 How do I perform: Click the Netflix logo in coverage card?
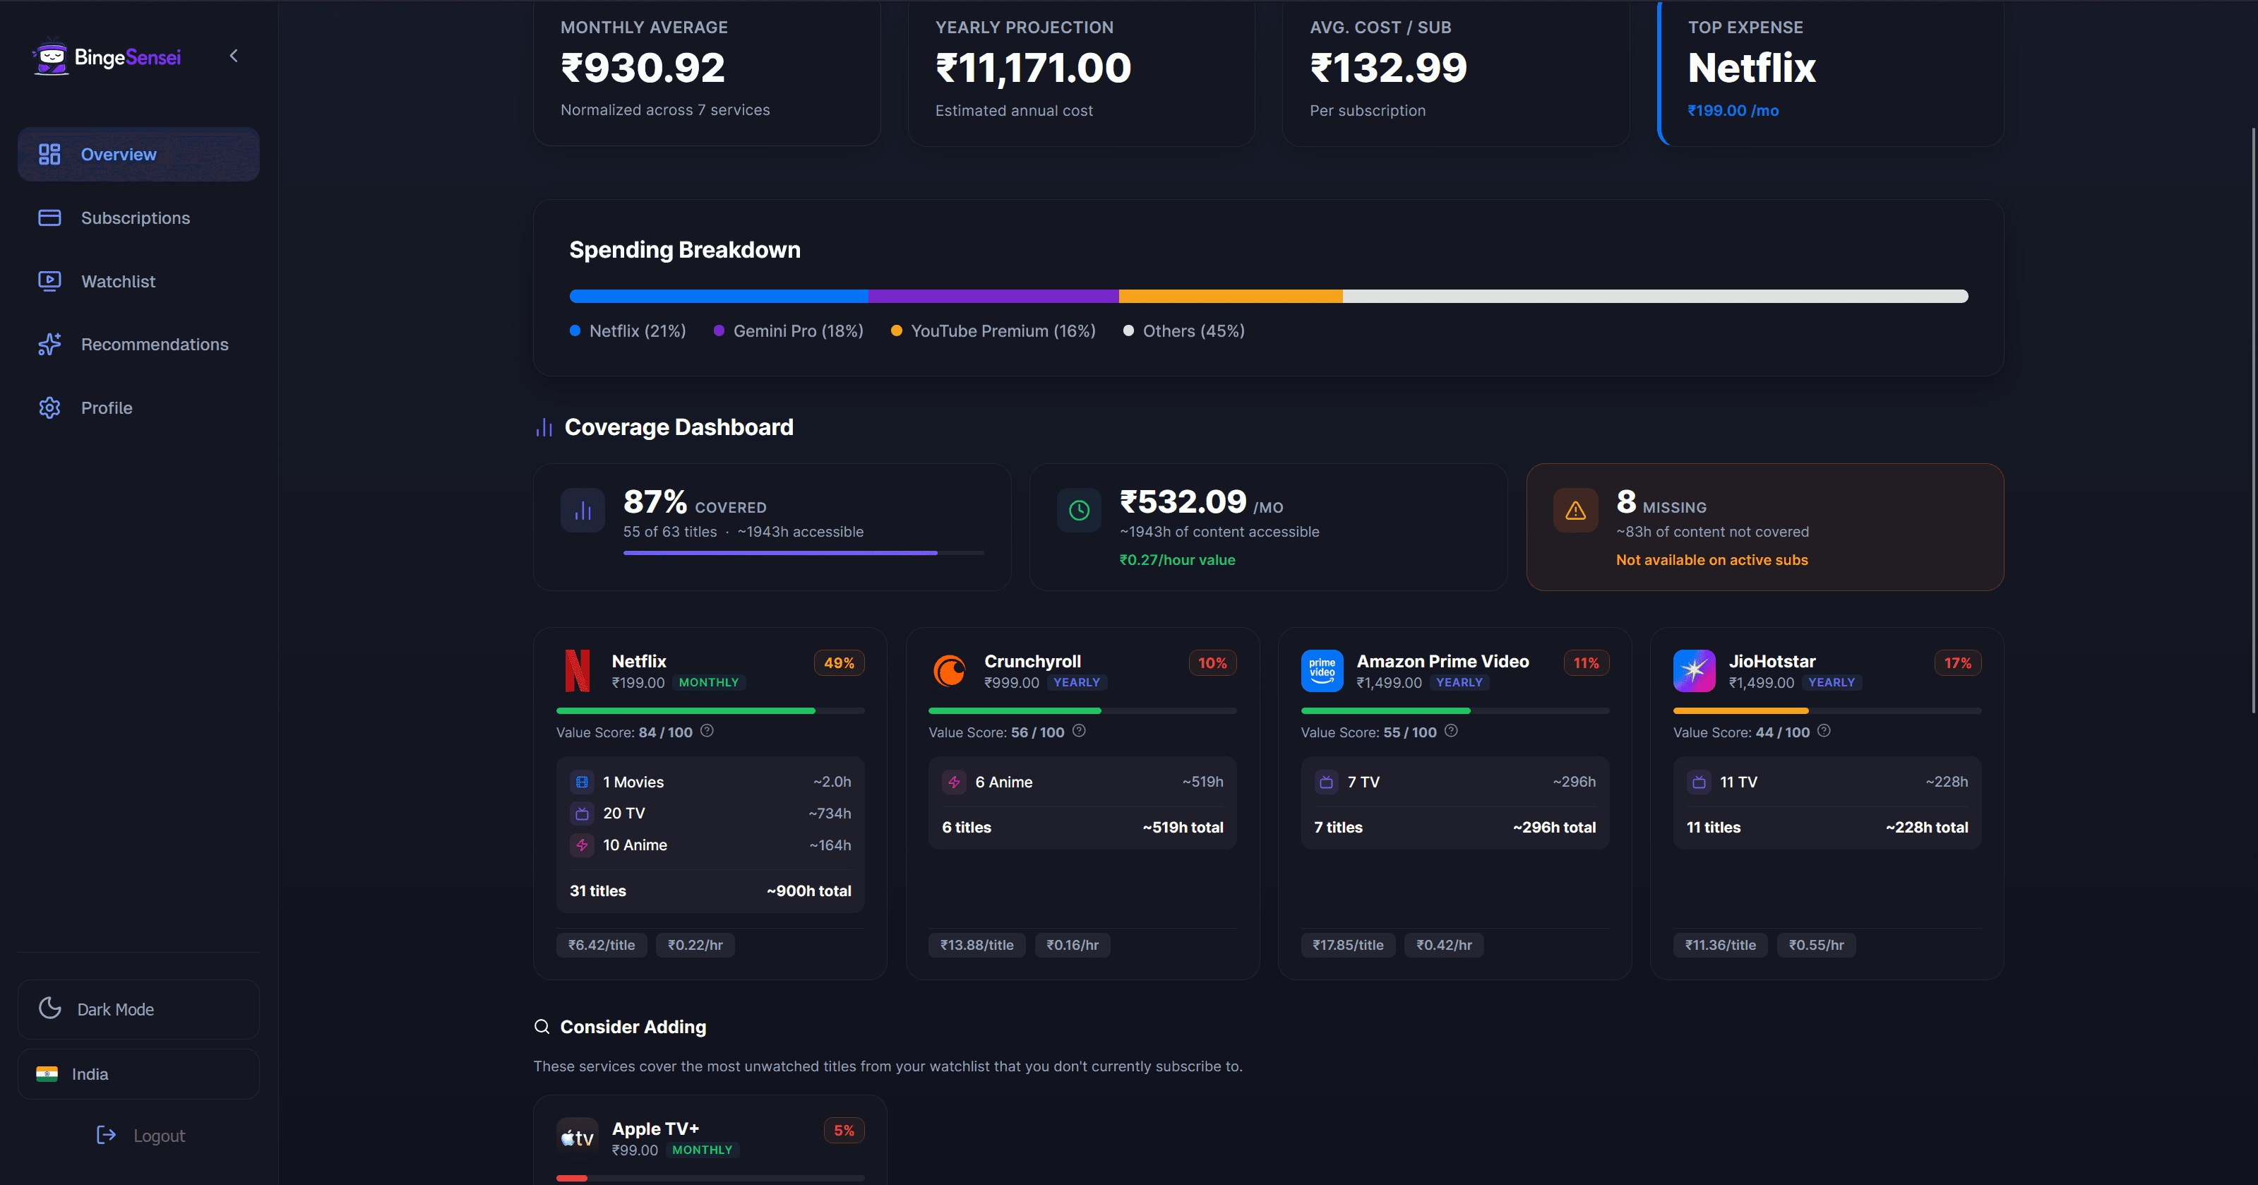tap(578, 670)
